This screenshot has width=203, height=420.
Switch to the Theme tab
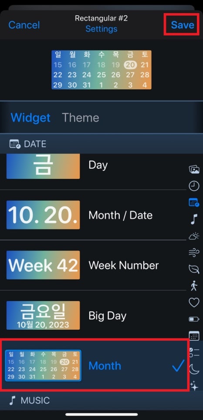[x=81, y=118]
